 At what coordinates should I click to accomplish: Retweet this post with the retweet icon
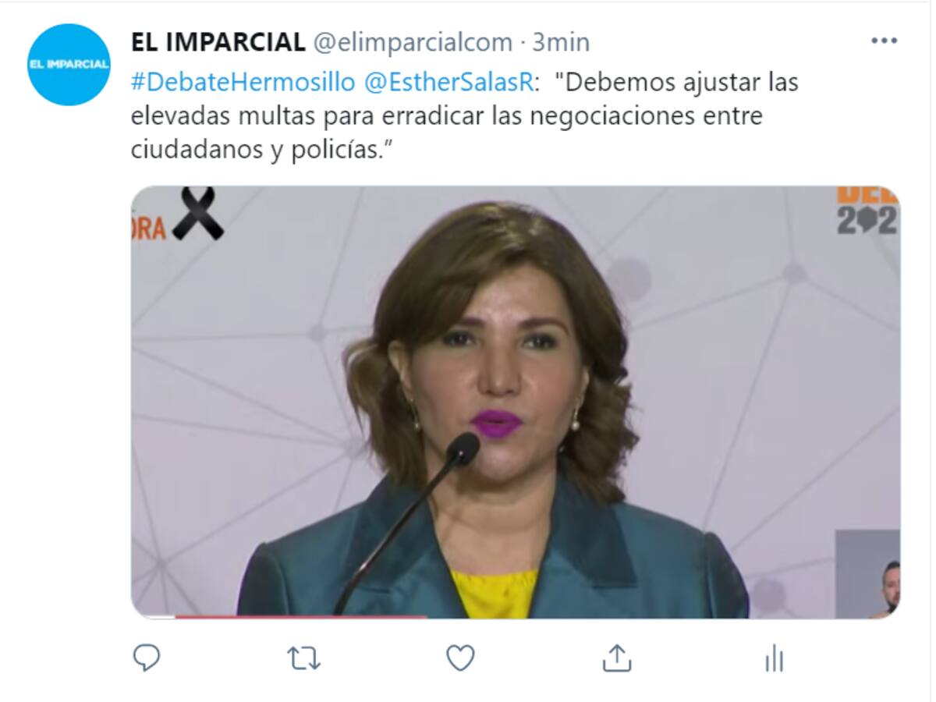303,659
